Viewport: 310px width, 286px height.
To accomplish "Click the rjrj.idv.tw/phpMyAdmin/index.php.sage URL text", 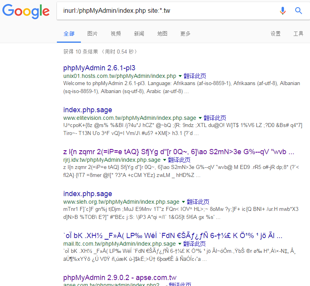I will [x=112, y=160].
